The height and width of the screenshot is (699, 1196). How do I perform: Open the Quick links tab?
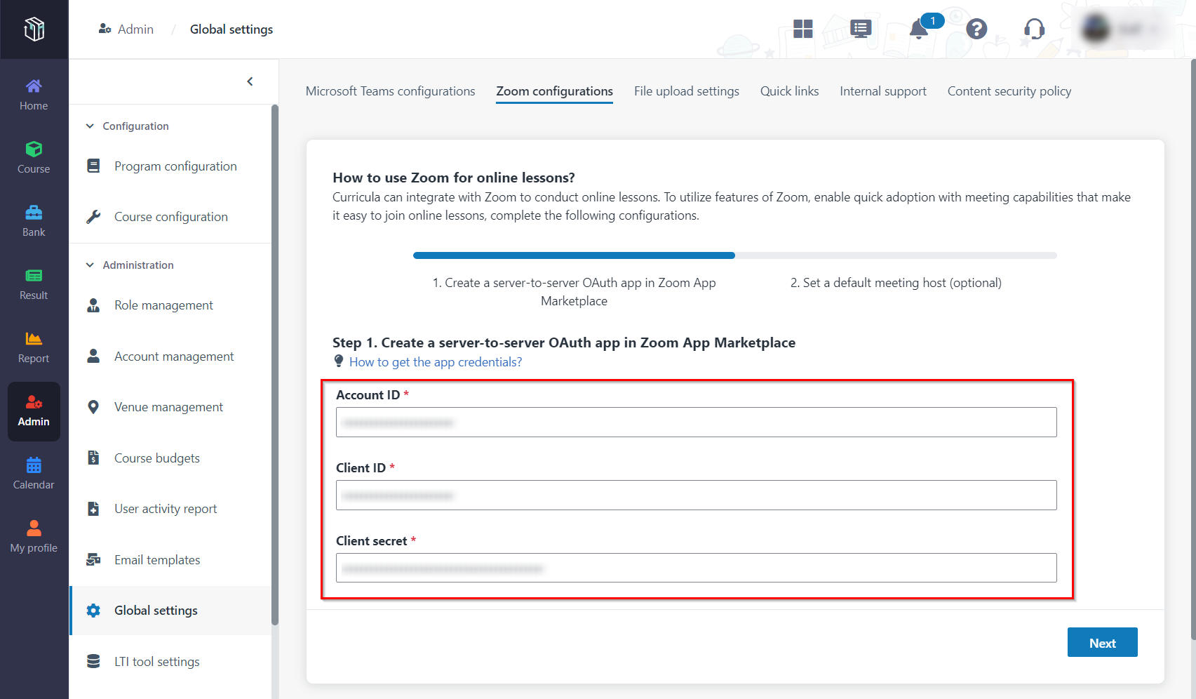pyautogui.click(x=789, y=91)
